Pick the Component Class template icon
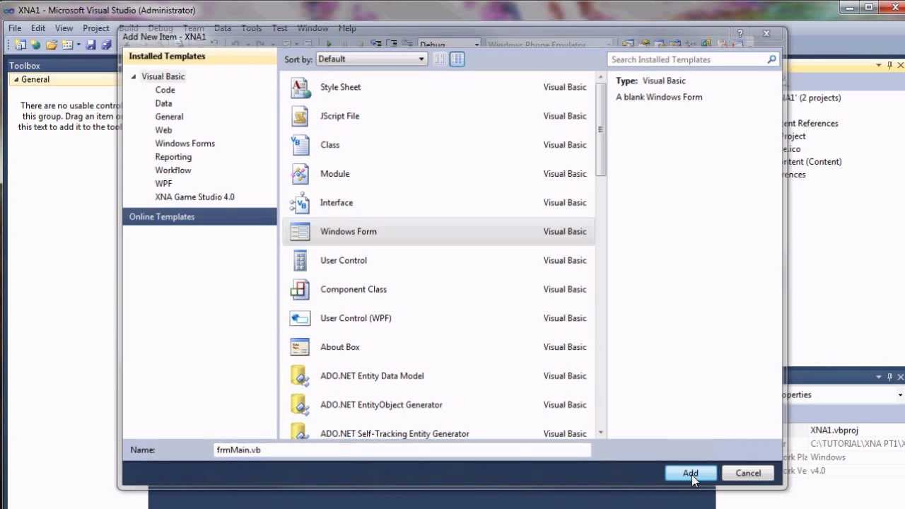905x509 pixels. (300, 289)
